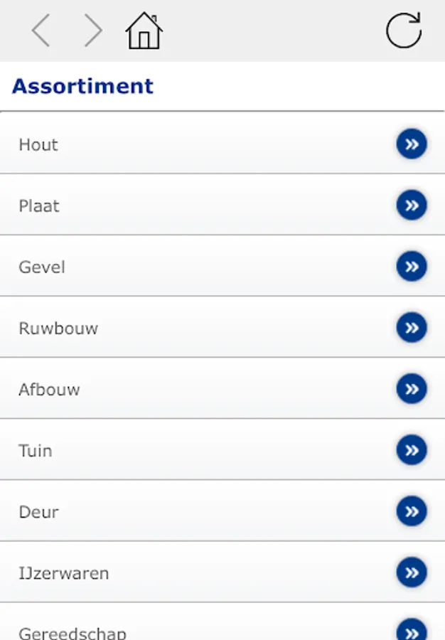Click the Assortiment heading
445x640 pixels.
(x=82, y=86)
